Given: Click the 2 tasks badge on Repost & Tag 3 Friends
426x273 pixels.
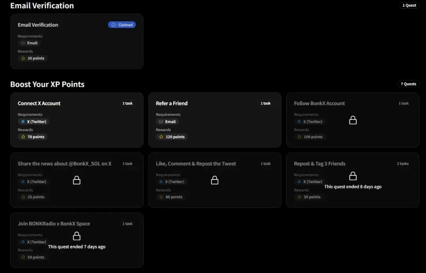Looking at the screenshot, I should tap(403, 164).
